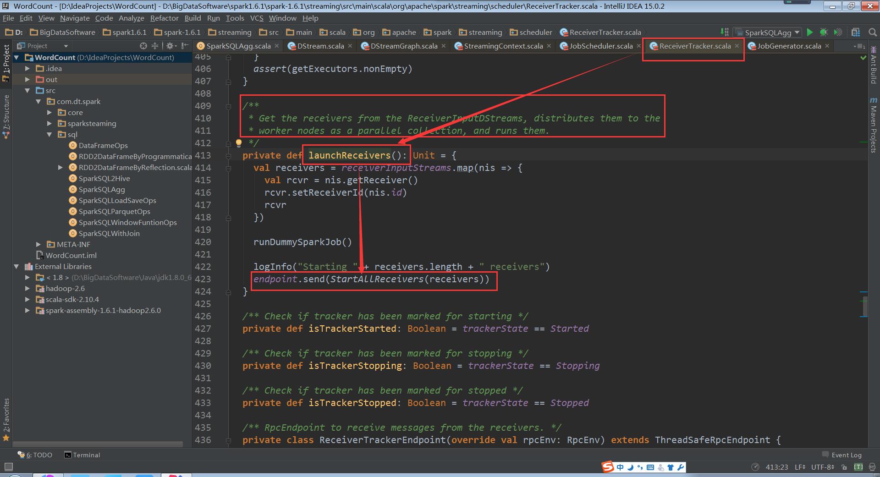Toggle Sogou Chinese/English mode
The width and height of the screenshot is (880, 477).
620,467
